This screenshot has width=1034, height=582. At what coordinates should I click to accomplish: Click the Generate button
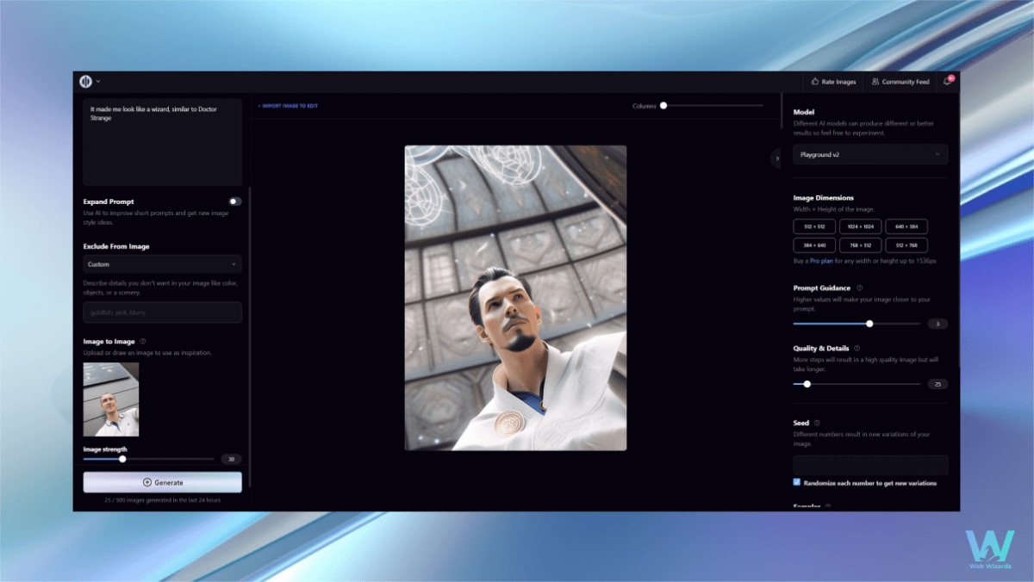163,482
